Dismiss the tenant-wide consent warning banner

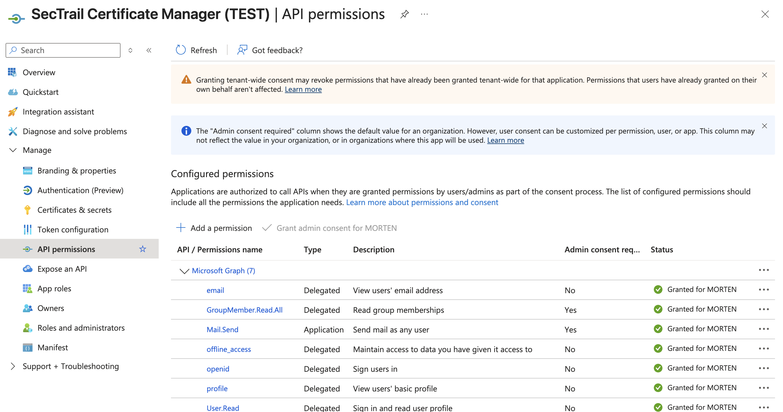coord(765,75)
